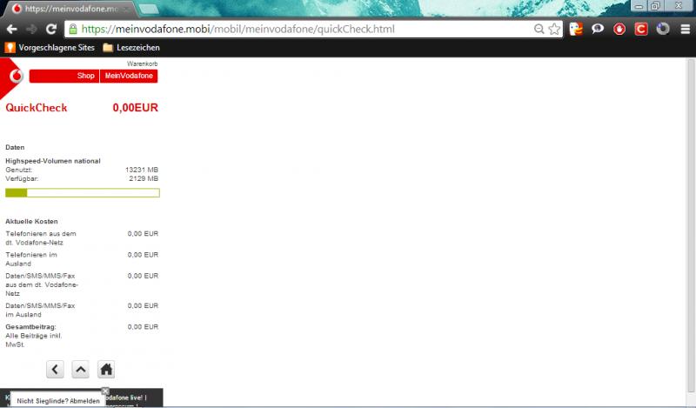
Task: Click the red circular extension icon
Action: tap(619, 30)
